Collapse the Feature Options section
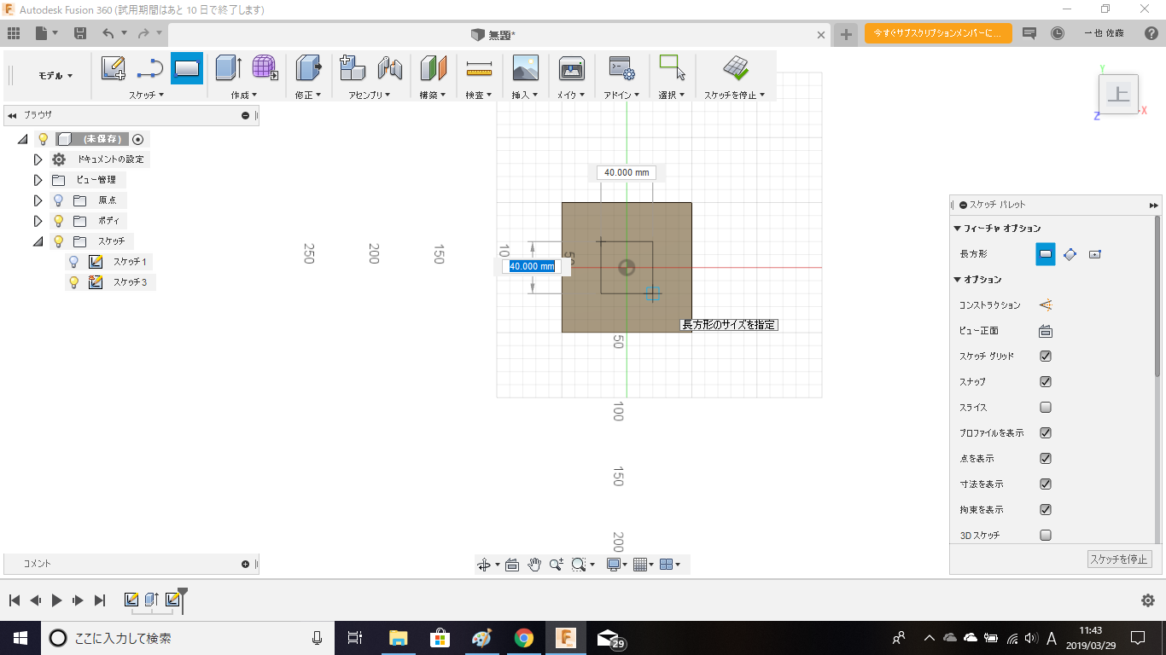Screen dimensions: 1166x655 coord(958,229)
